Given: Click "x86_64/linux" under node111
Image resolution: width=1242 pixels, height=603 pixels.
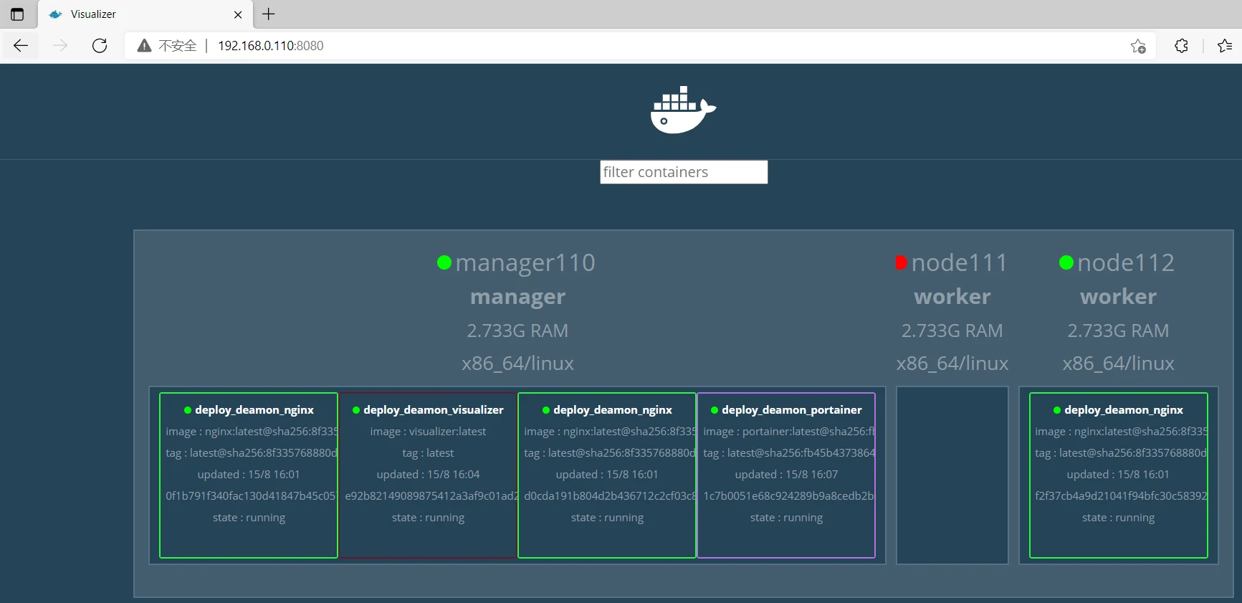Looking at the screenshot, I should (952, 364).
